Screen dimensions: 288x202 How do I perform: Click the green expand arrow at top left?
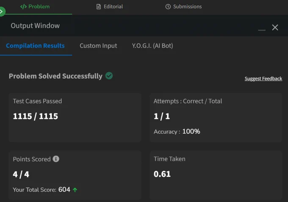pos(2,11)
